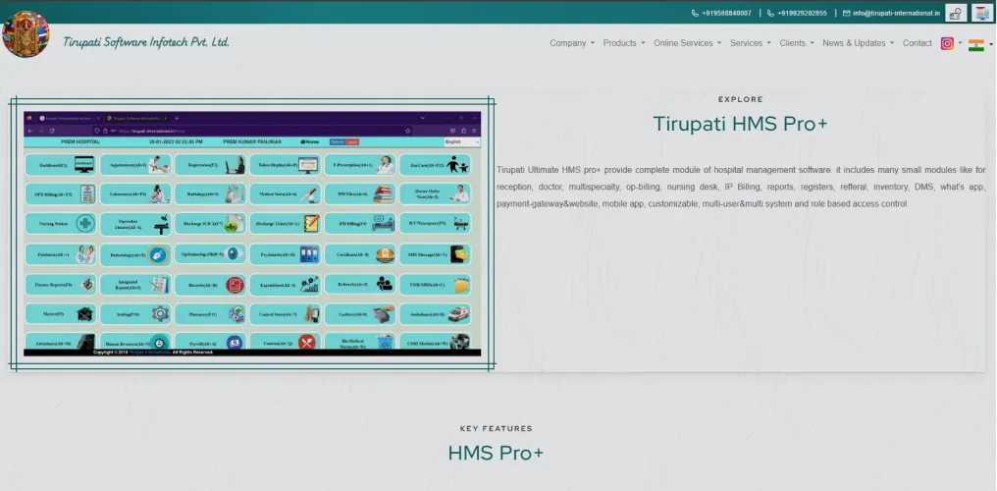
Task: Click 'PREM HOSPITAL' text in preview header
Action: point(80,141)
